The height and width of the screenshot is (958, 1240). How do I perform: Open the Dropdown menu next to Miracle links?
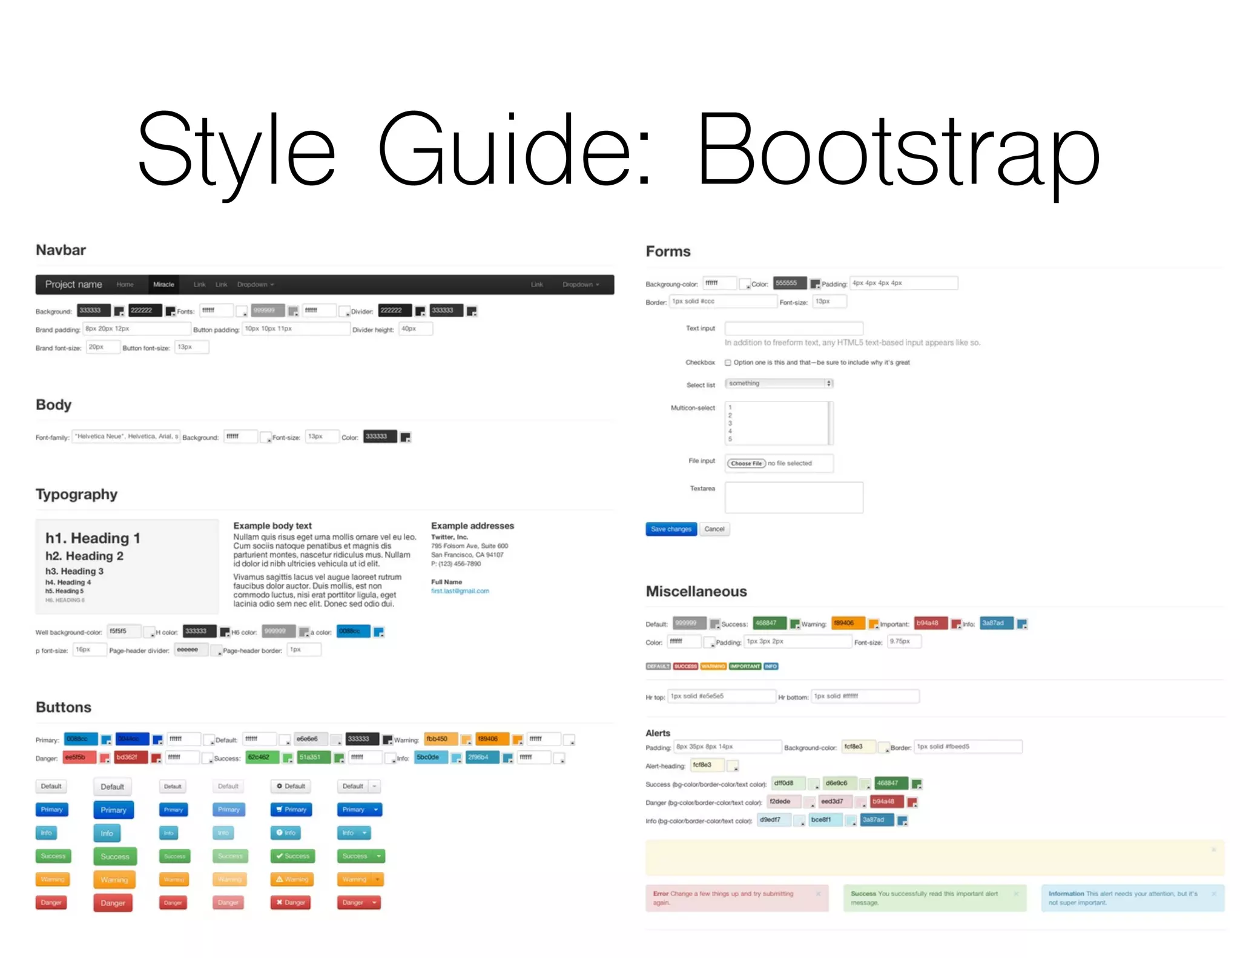click(256, 285)
